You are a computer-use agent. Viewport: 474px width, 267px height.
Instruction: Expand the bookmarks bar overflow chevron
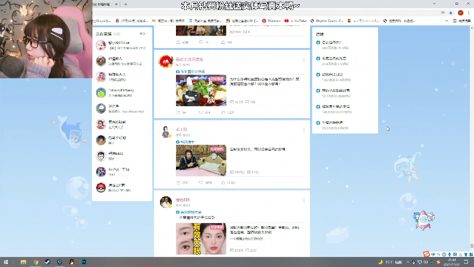(x=446, y=21)
